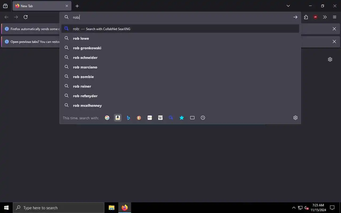Search this time with CollabNet SearXNG icon
Screen dimensions: 341x213
point(171,118)
